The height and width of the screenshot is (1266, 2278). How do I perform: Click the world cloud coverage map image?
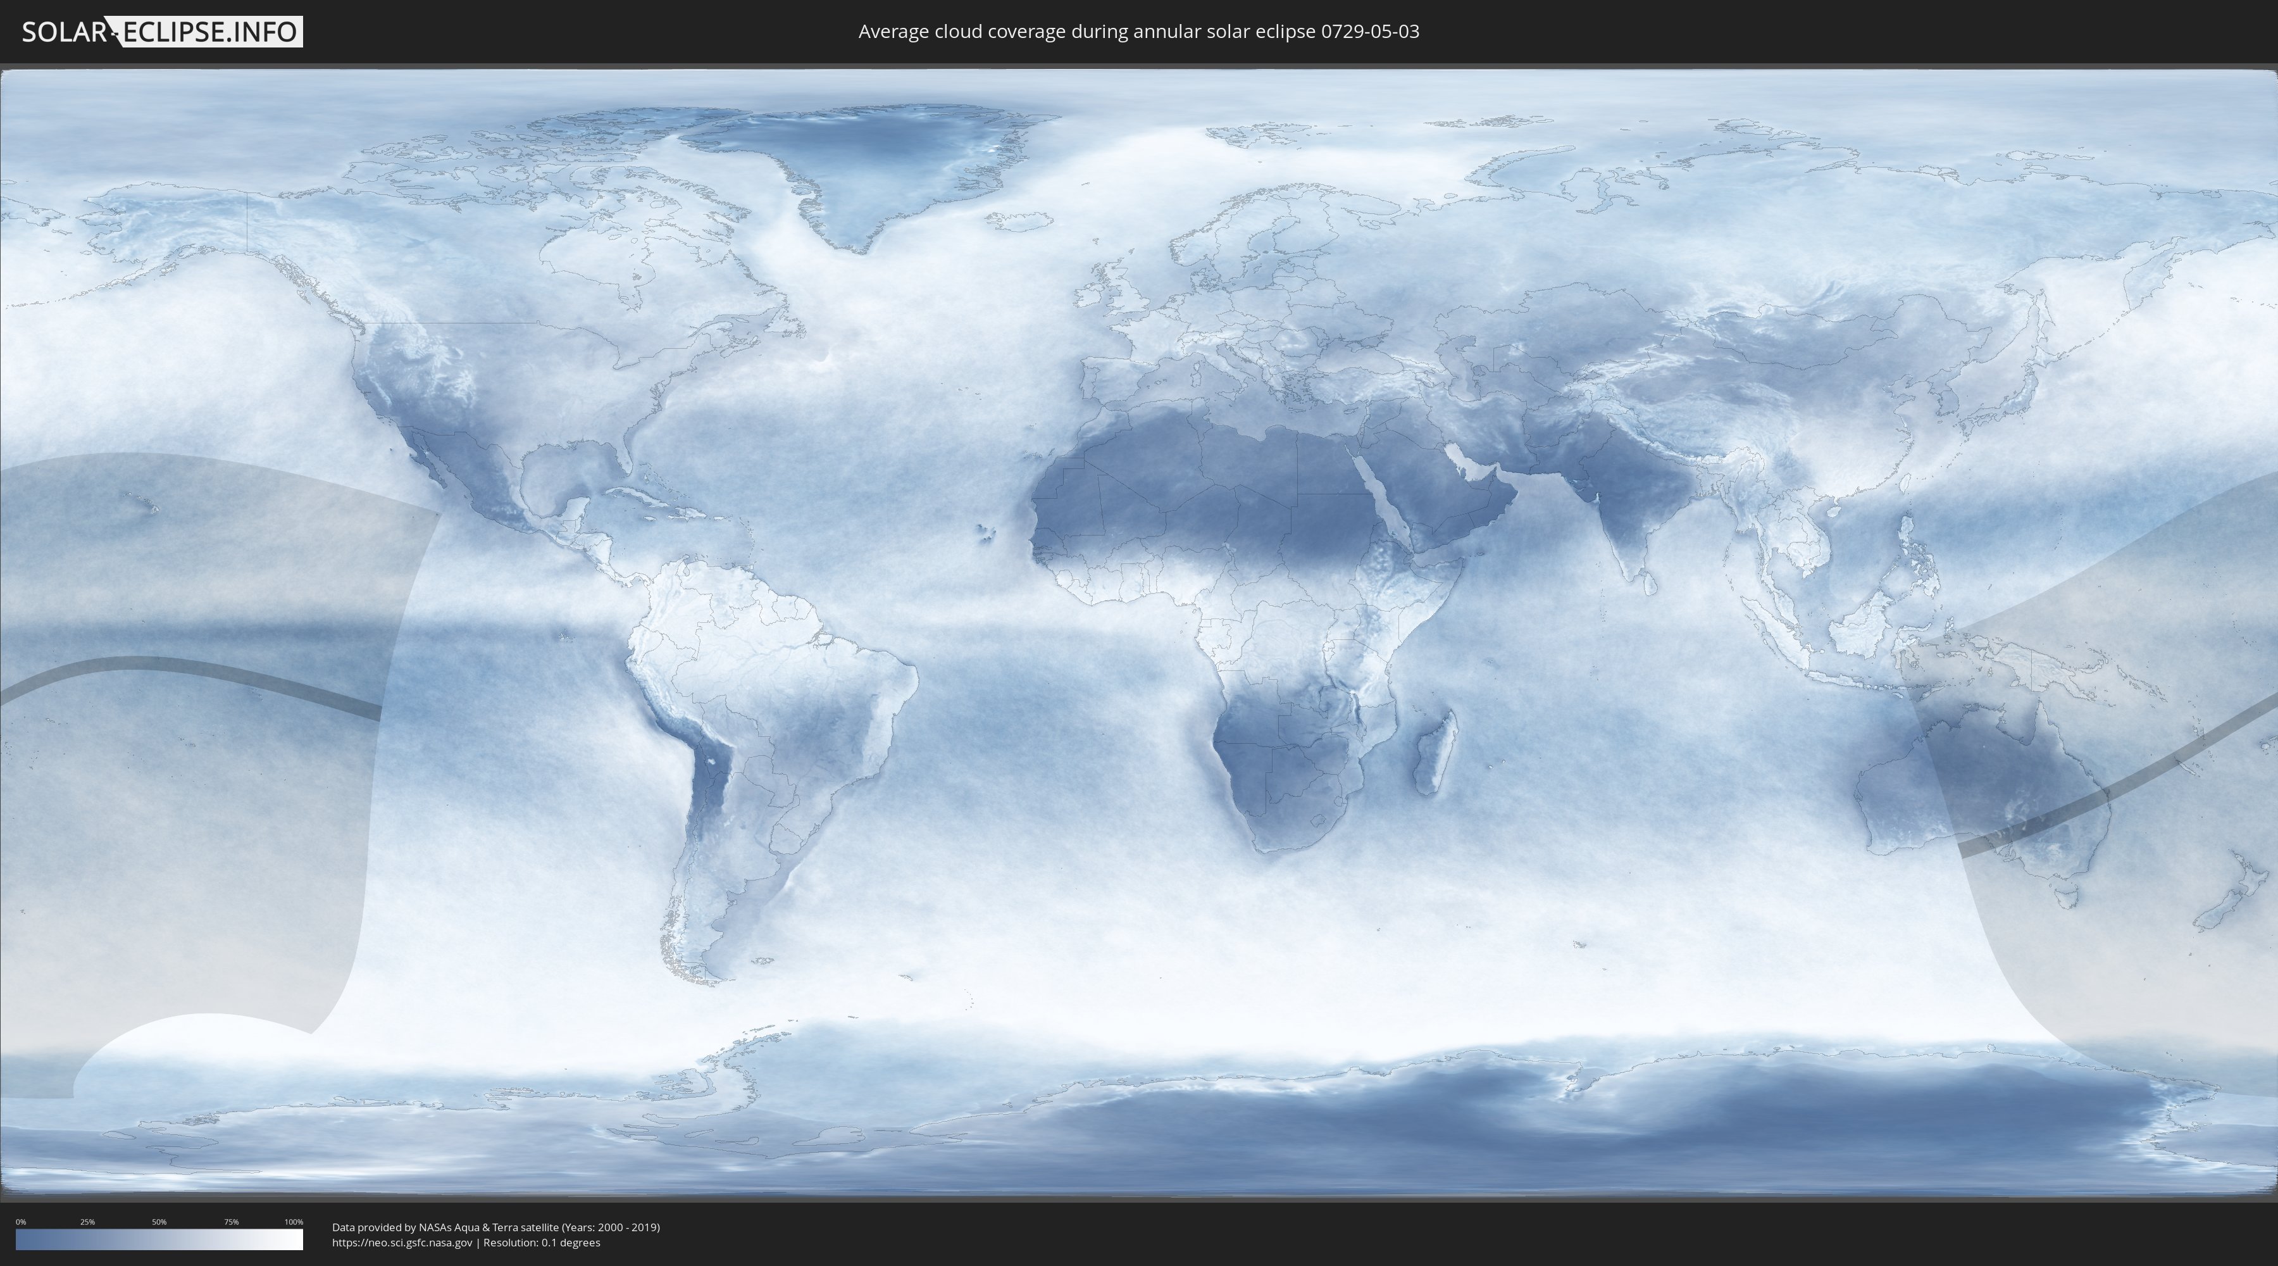(1139, 632)
